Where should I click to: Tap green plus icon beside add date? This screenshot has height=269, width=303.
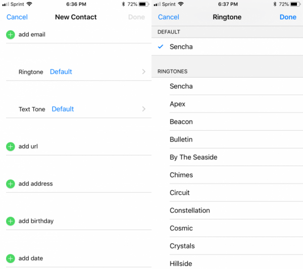click(10, 258)
